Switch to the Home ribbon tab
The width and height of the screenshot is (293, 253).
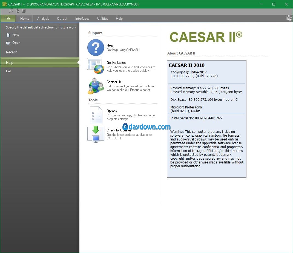coord(25,19)
